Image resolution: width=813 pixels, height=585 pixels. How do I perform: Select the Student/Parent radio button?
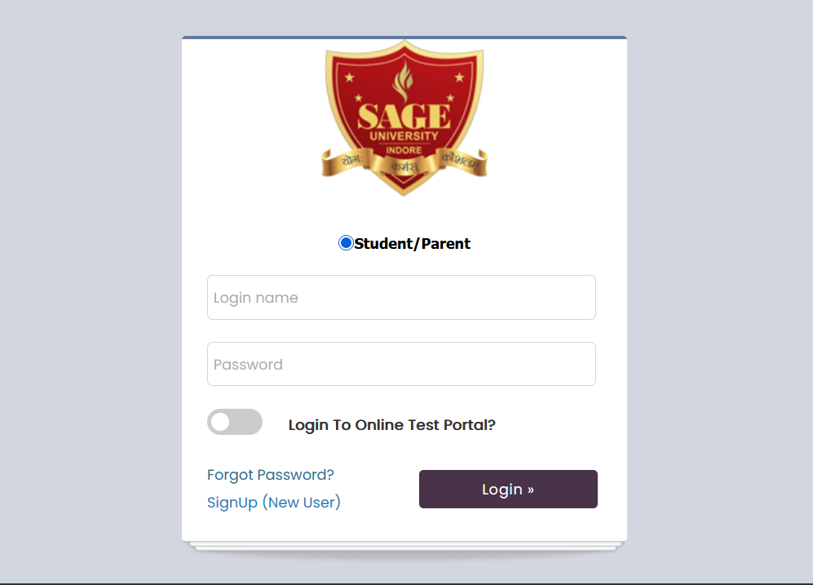[x=346, y=243]
